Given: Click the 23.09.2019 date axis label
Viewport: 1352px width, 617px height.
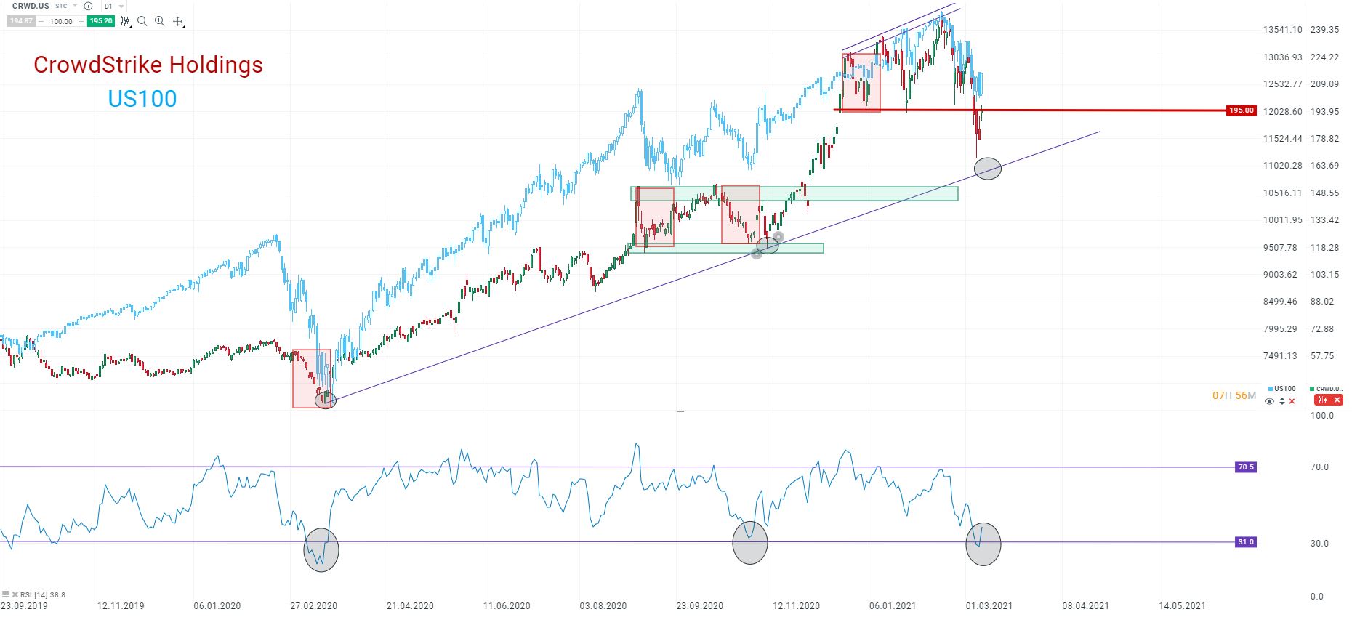Looking at the screenshot, I should 24,606.
